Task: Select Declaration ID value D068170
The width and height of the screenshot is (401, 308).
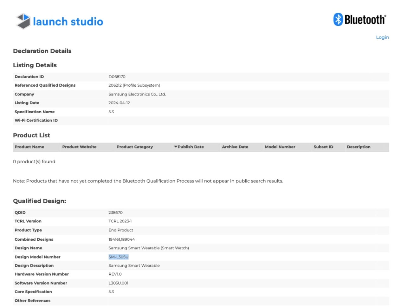Action: click(117, 77)
